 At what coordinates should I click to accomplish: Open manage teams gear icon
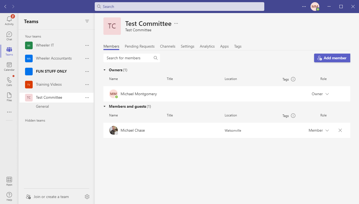(x=87, y=197)
